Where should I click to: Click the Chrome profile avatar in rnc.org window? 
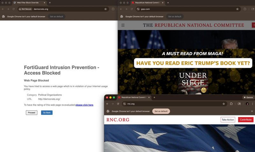coord(247,104)
